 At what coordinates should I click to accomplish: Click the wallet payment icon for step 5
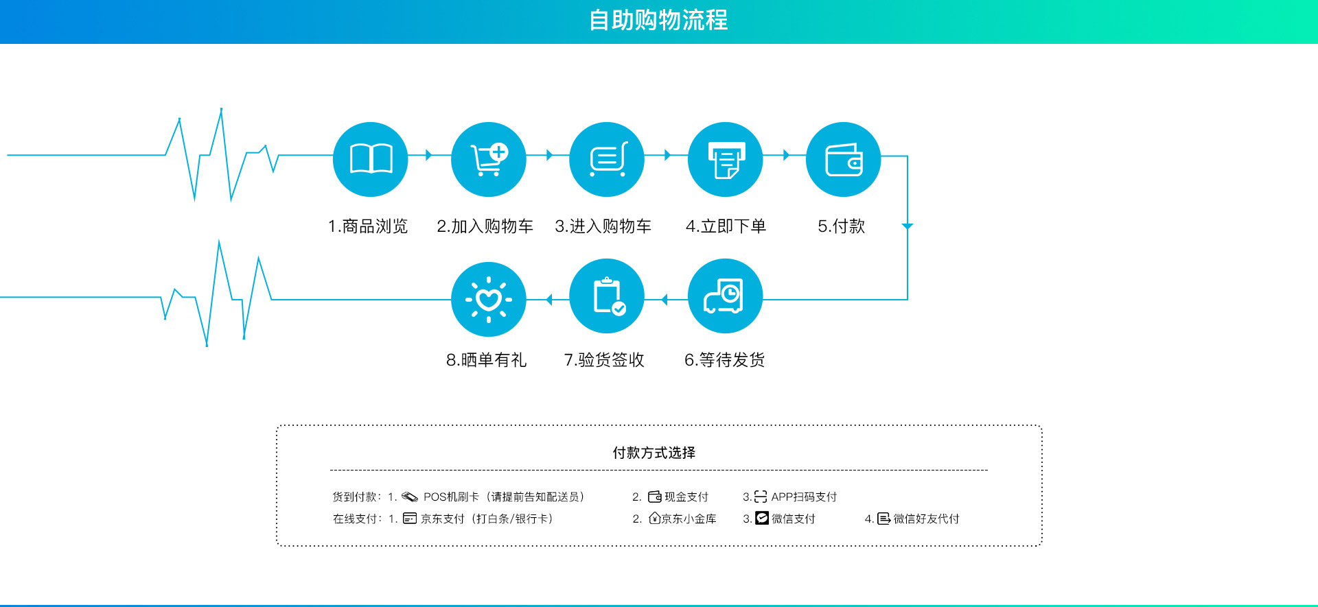point(844,159)
